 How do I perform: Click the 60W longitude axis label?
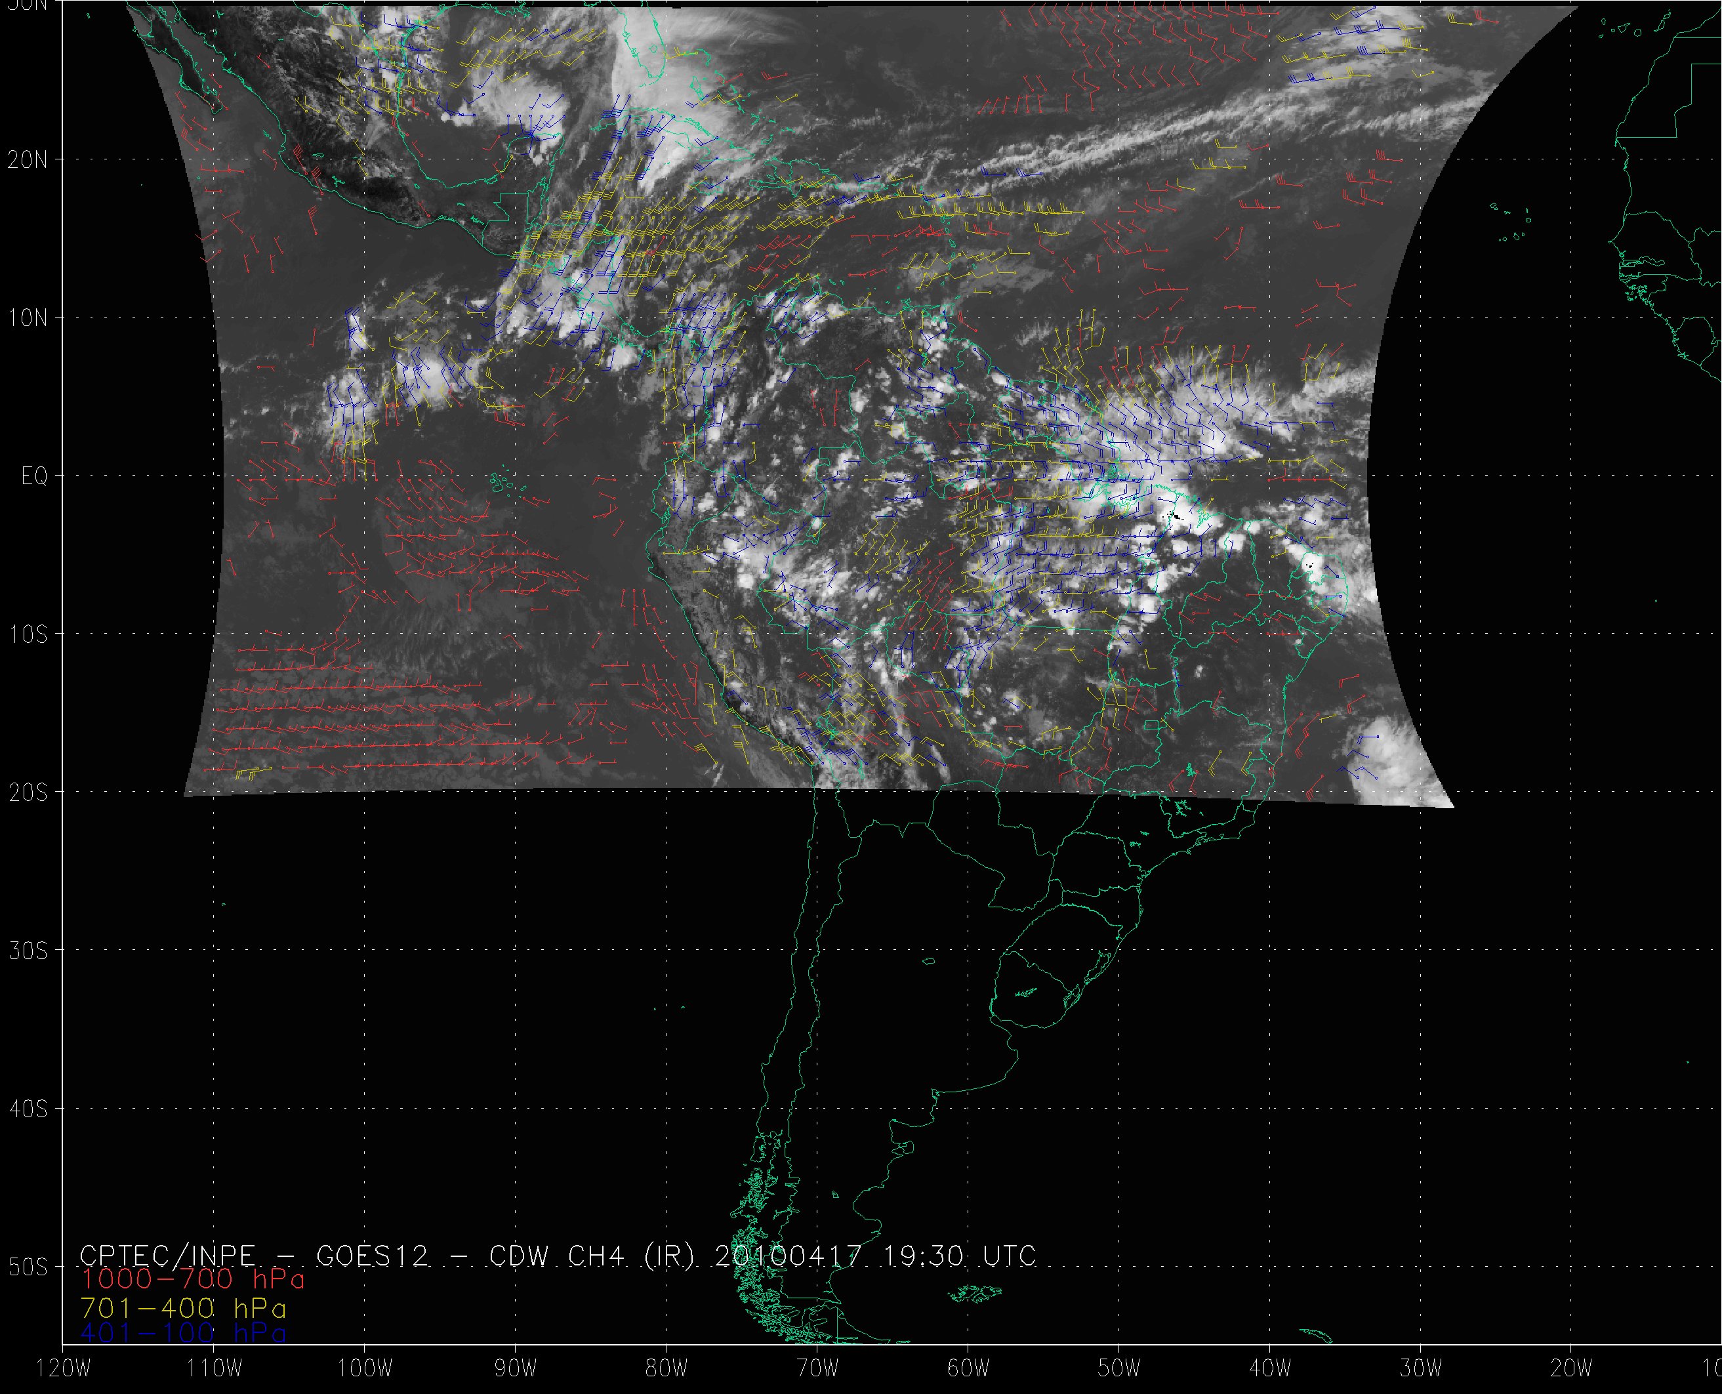pyautogui.click(x=968, y=1369)
